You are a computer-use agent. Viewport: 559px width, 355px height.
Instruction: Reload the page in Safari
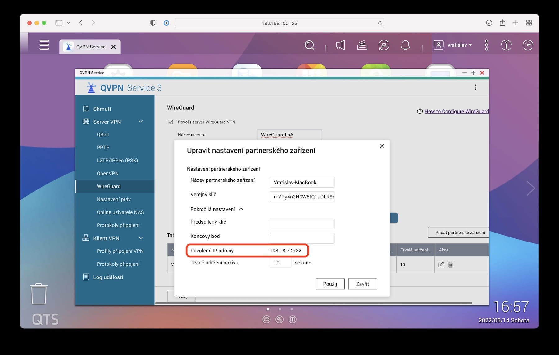point(379,23)
